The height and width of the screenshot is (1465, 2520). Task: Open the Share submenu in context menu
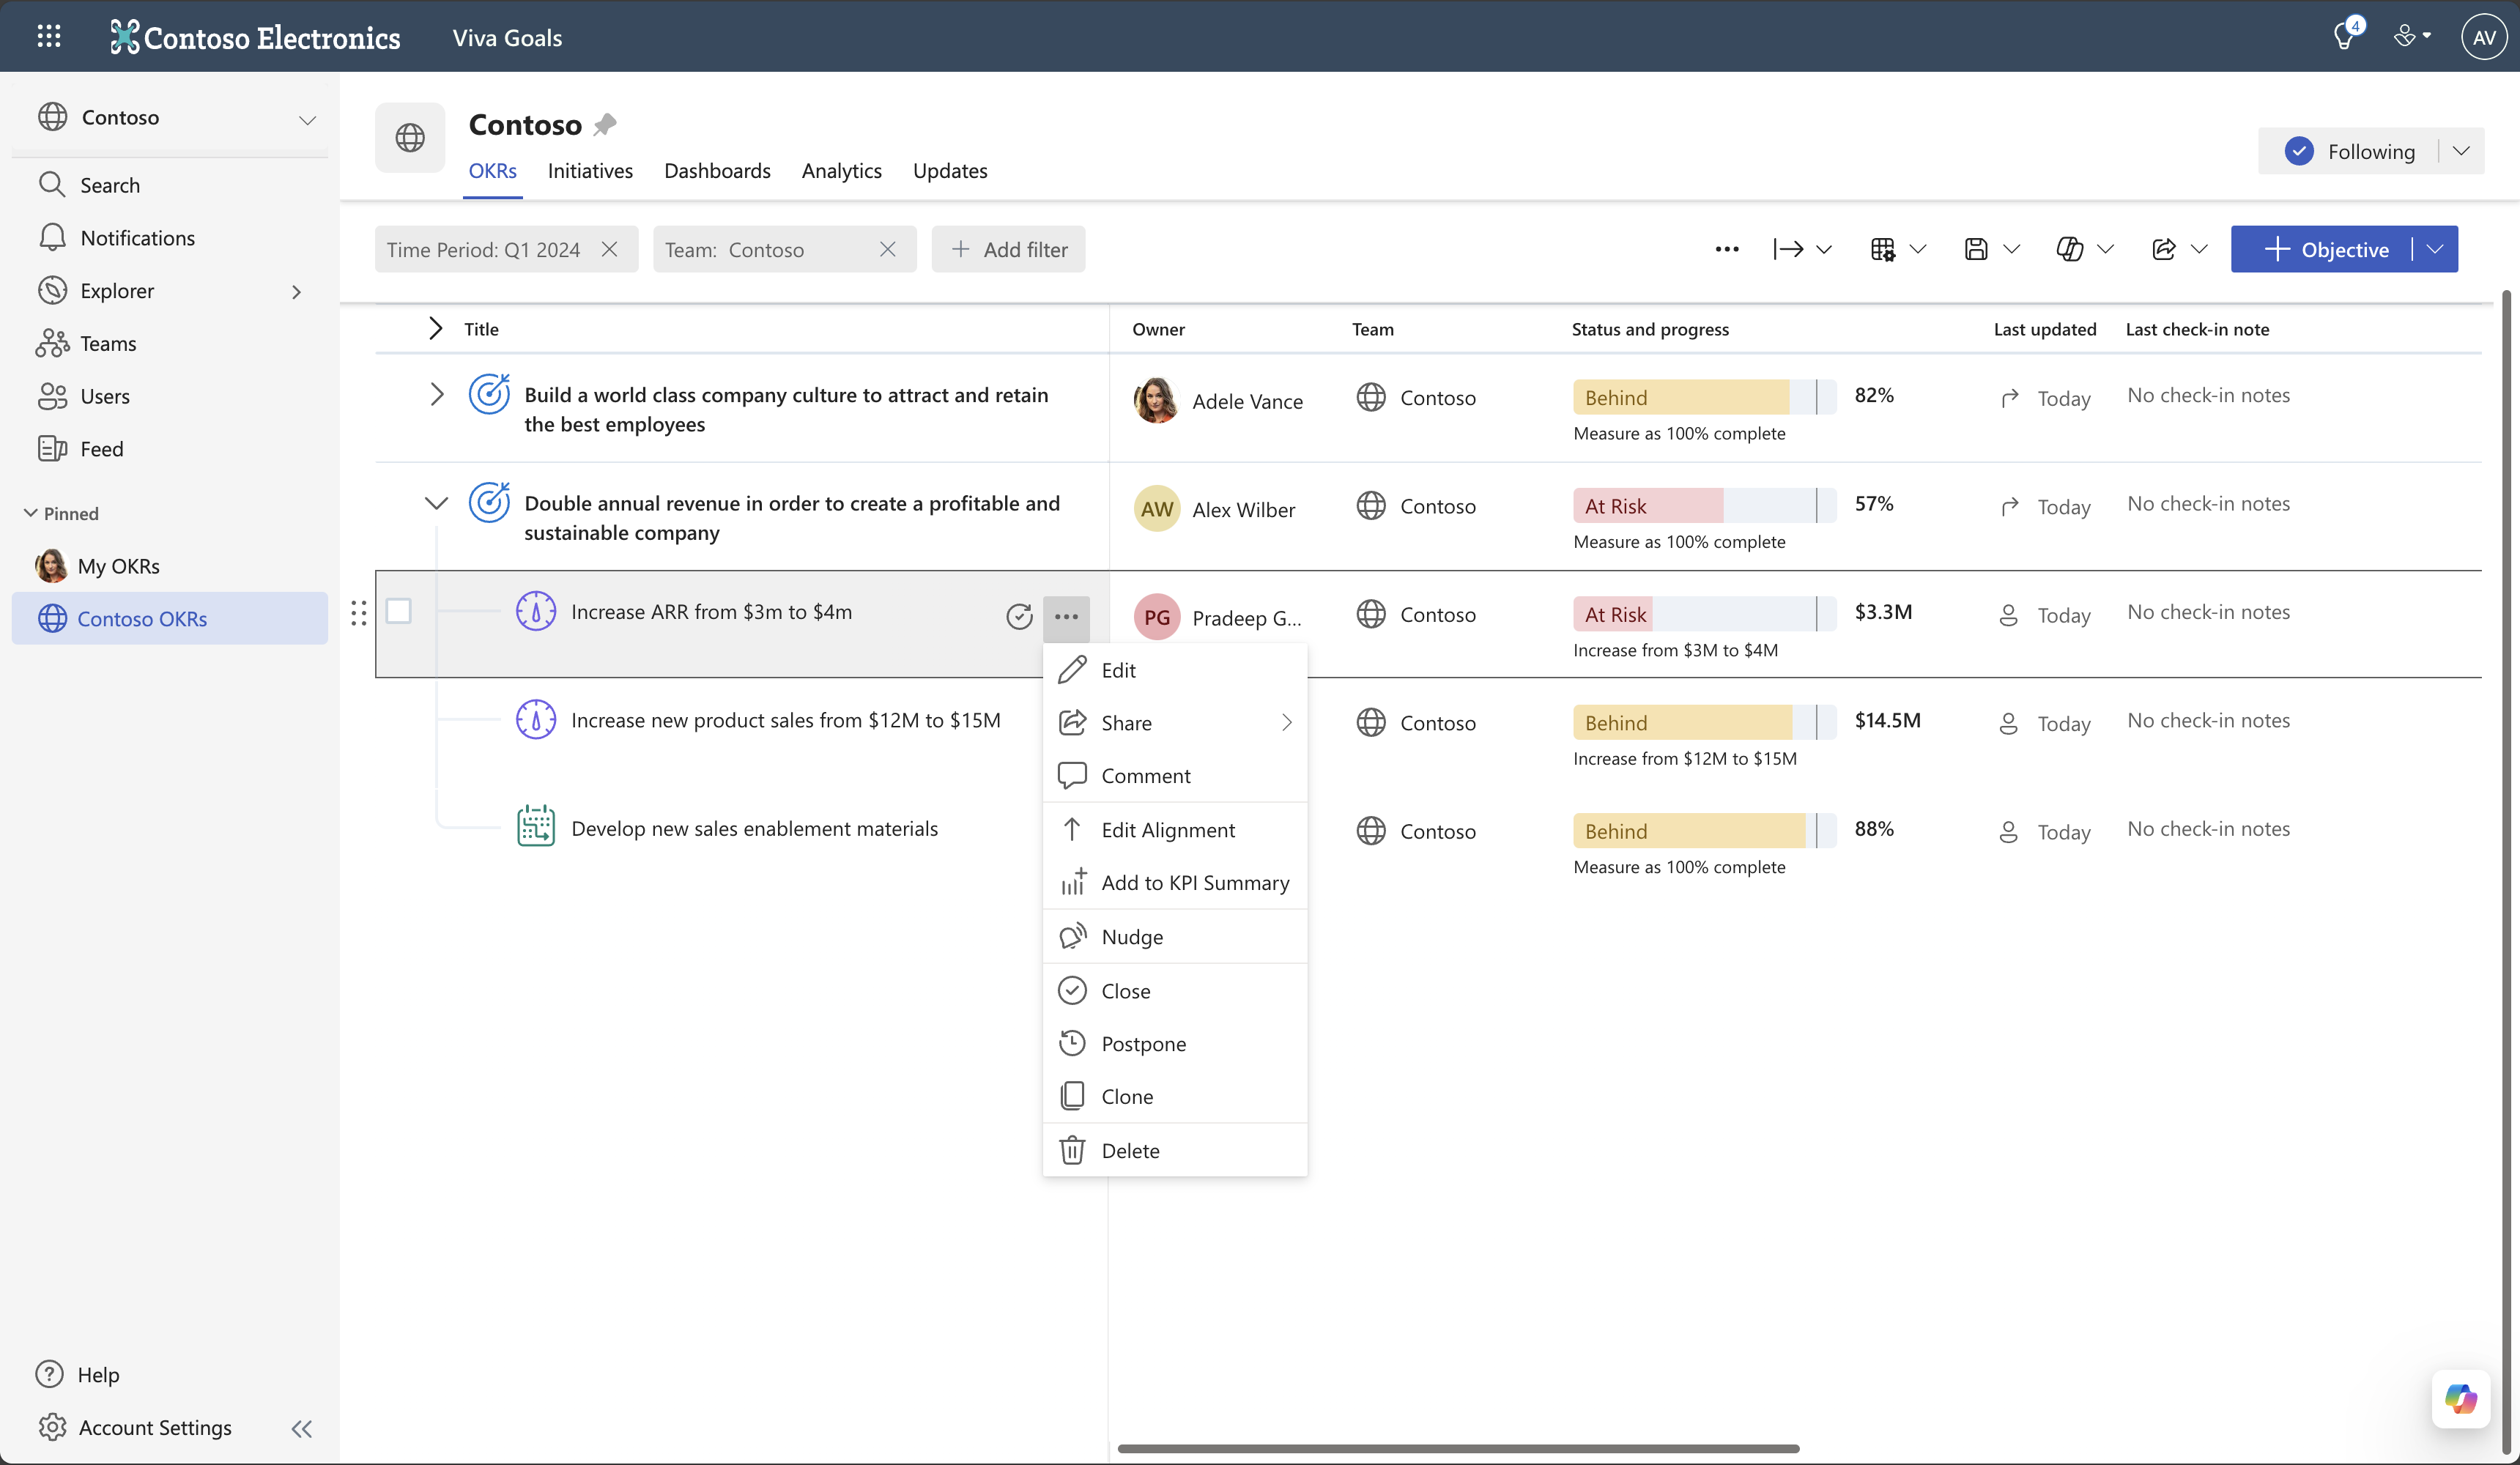(1175, 723)
